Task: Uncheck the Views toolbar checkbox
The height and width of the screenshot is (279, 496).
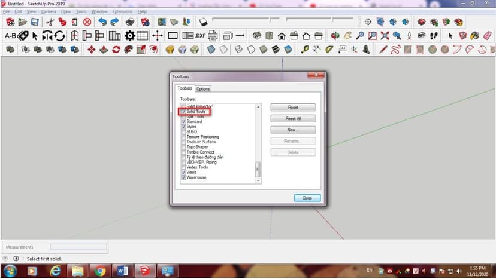Action: [183, 172]
